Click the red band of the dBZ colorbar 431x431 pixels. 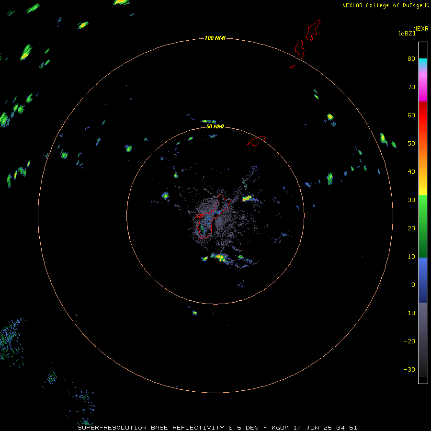tap(423, 115)
